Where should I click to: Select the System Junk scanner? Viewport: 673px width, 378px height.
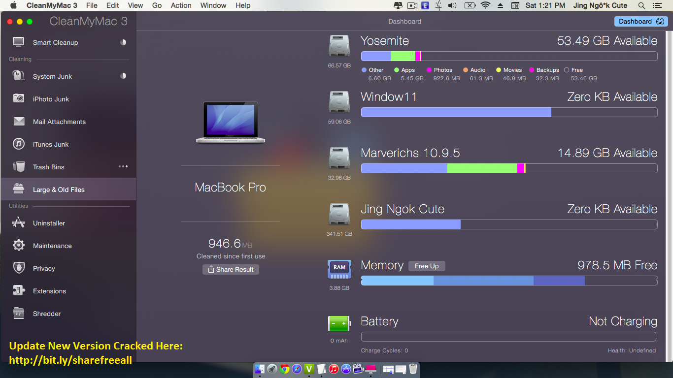click(x=51, y=76)
